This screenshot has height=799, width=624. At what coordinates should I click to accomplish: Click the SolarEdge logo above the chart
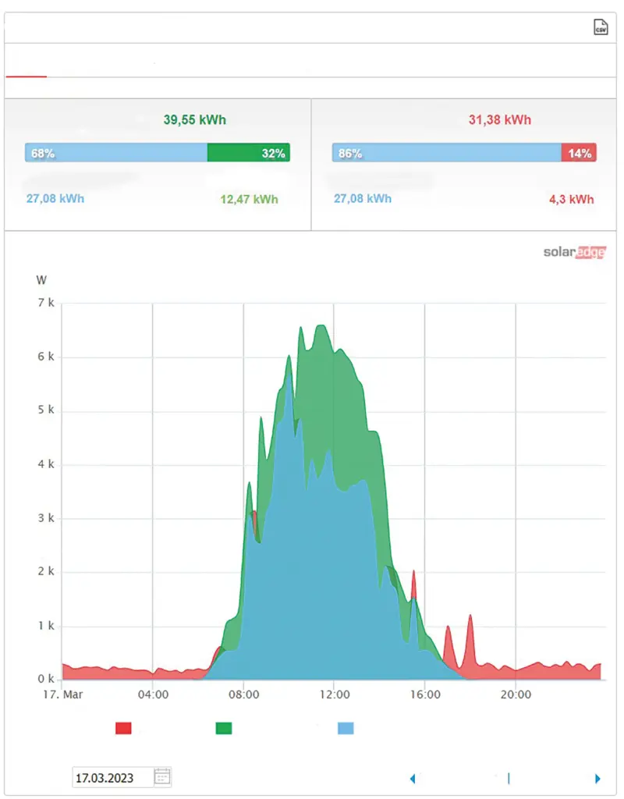(x=574, y=252)
